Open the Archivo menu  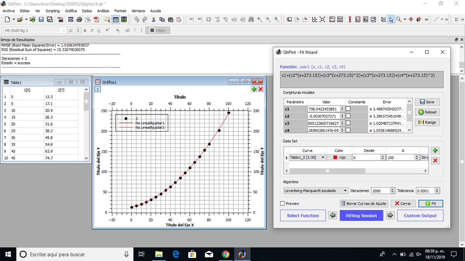(9, 11)
